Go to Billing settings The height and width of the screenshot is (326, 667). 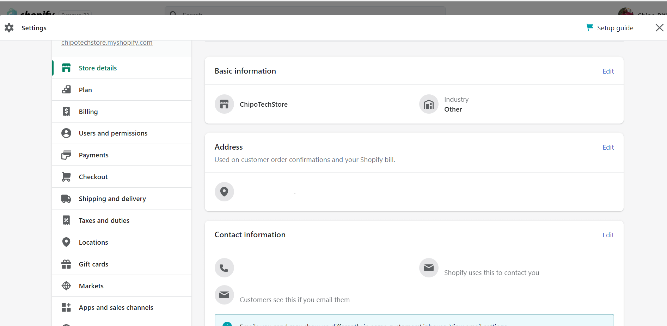coord(122,112)
